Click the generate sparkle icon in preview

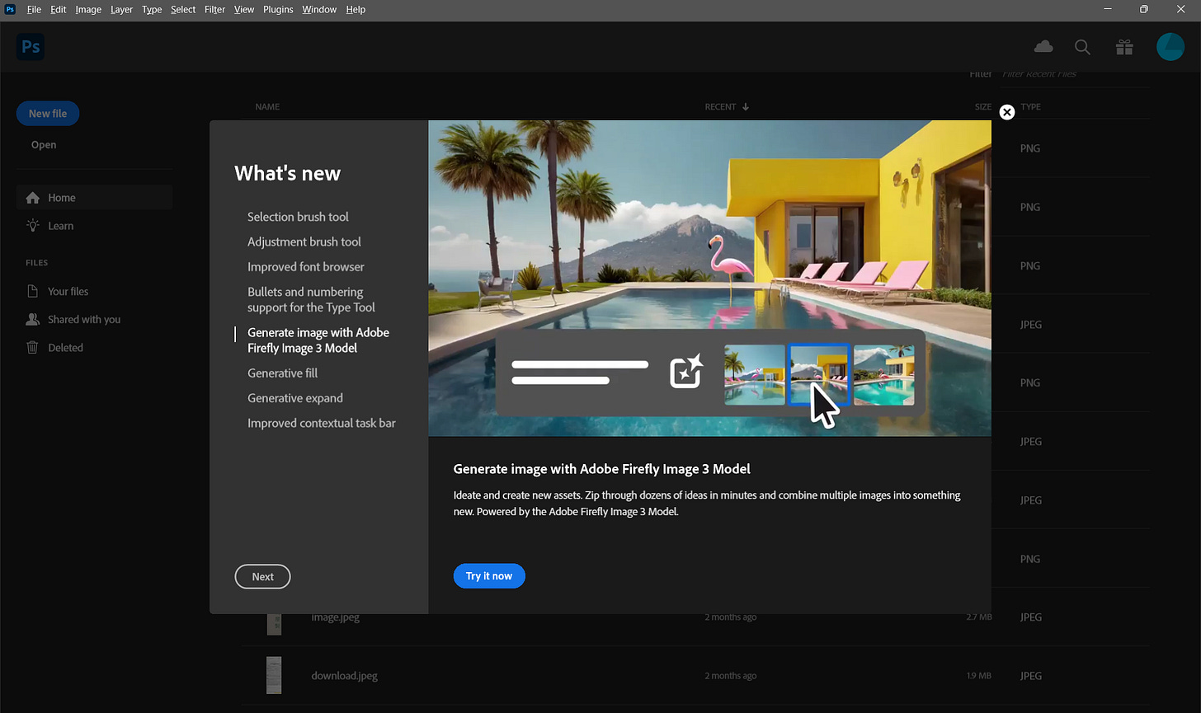click(686, 372)
